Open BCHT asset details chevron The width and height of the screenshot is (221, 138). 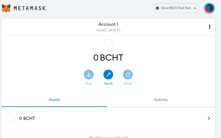(x=209, y=118)
